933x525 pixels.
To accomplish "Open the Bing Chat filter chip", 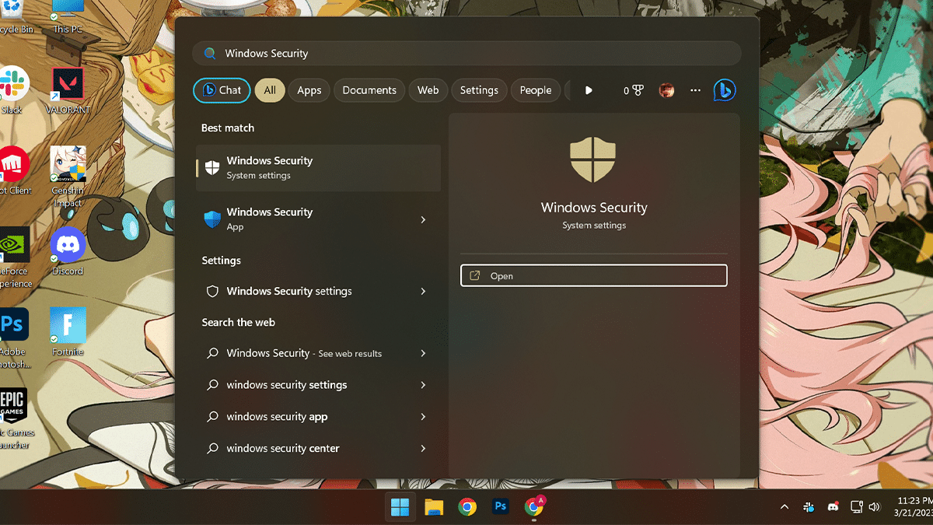I will point(222,90).
